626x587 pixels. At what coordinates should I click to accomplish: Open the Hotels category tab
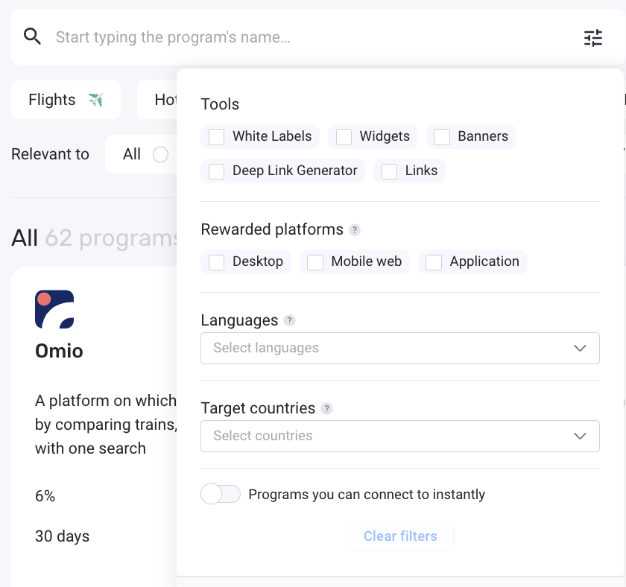157,100
